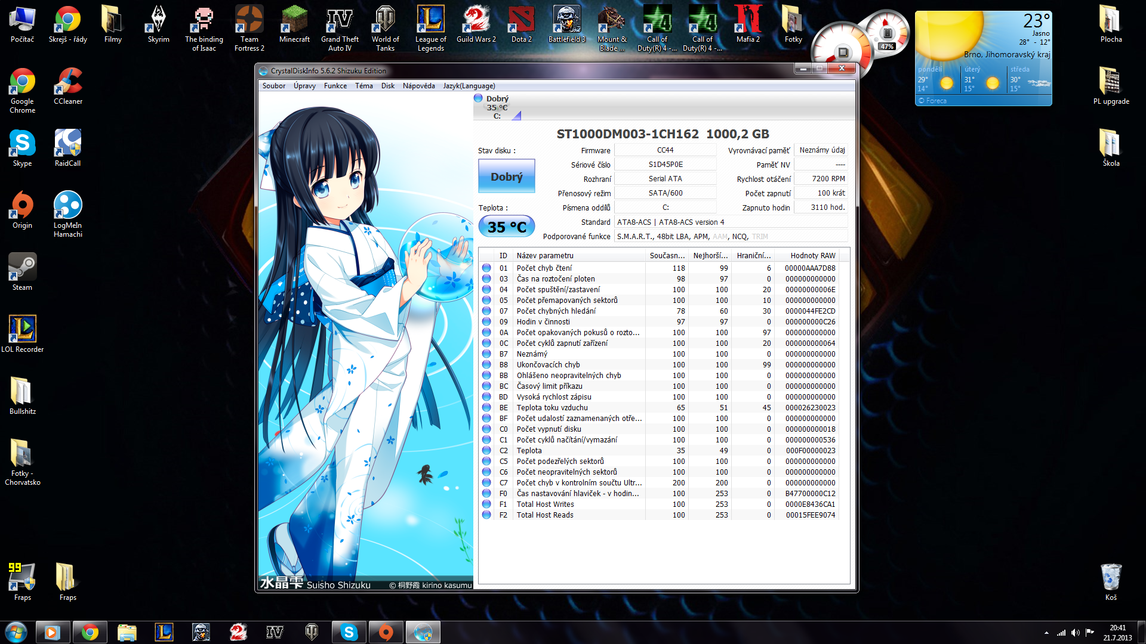Open the Bullshitz folder
Image resolution: width=1146 pixels, height=644 pixels.
(22, 396)
